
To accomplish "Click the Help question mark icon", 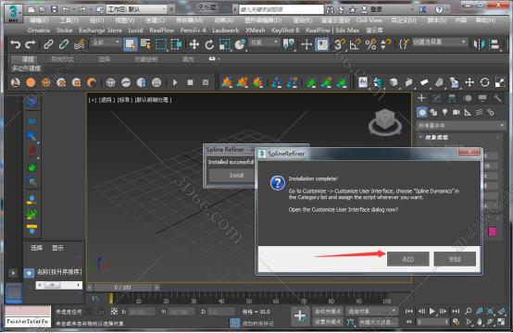I will [x=439, y=9].
